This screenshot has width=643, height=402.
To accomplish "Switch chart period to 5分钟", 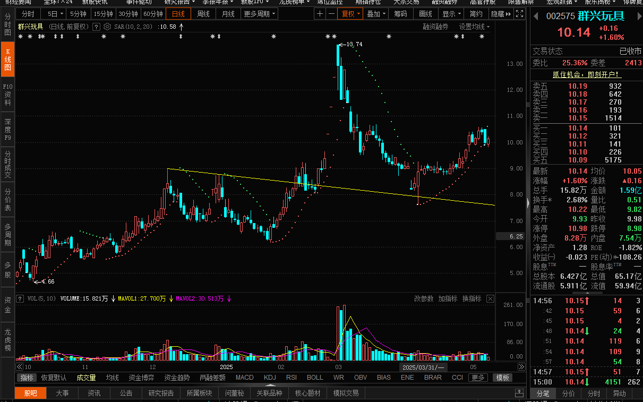I will [78, 14].
